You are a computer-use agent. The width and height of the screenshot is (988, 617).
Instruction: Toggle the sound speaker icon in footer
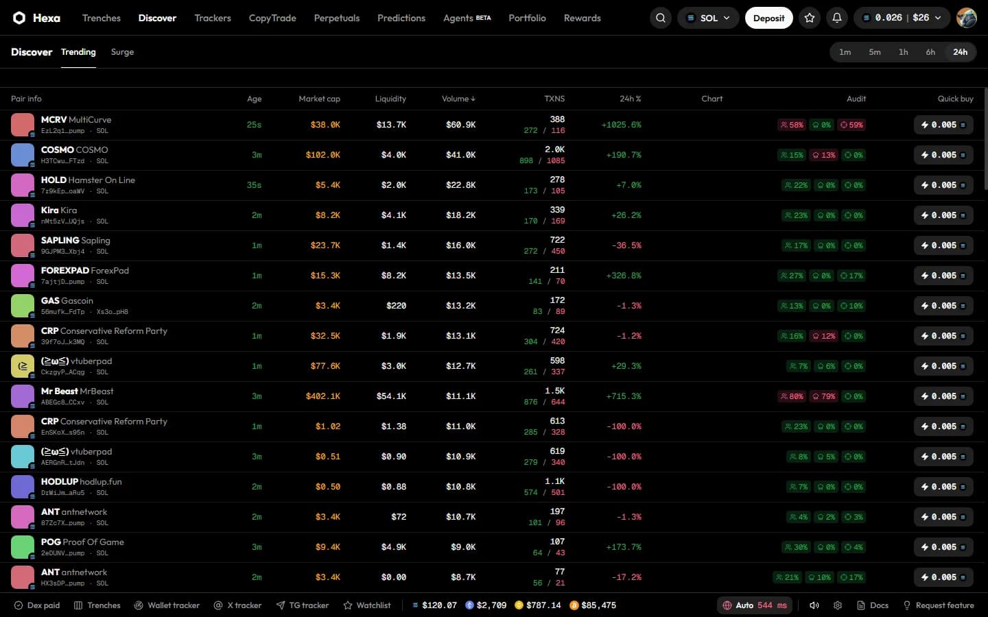[x=814, y=605]
